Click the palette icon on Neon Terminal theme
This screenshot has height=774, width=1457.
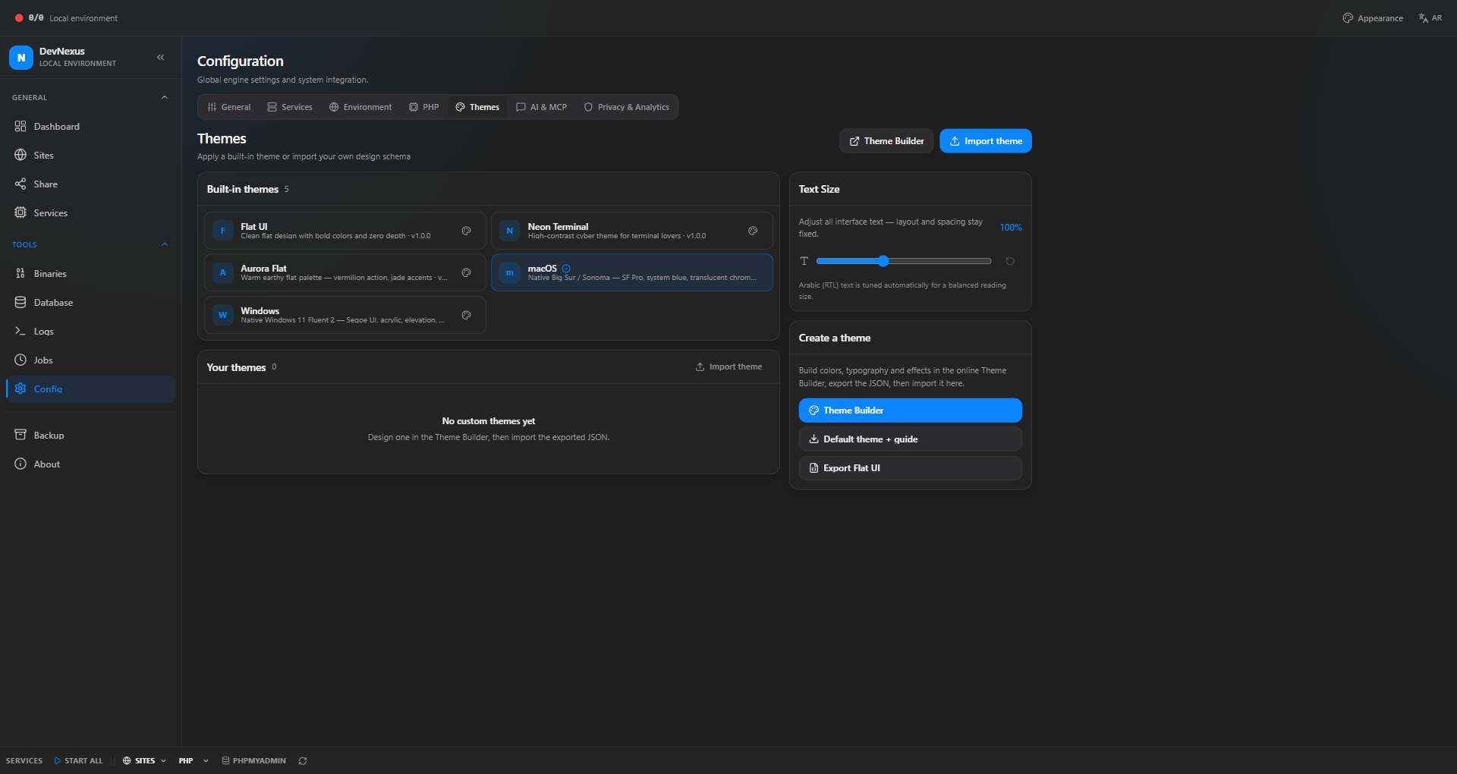[753, 231]
